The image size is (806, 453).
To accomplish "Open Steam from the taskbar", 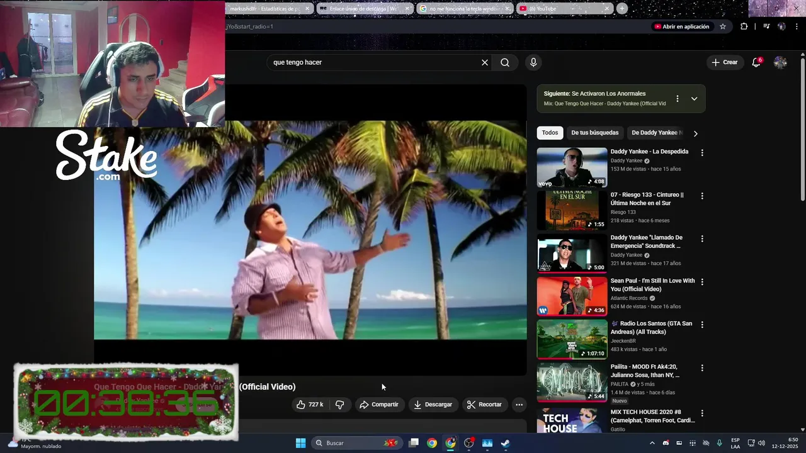I will click(505, 443).
